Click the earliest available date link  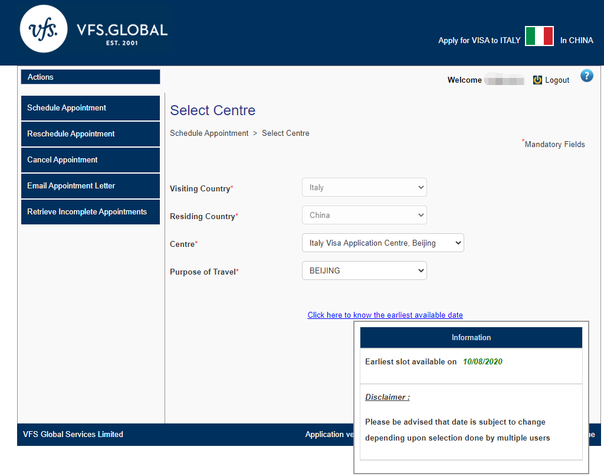coord(385,315)
